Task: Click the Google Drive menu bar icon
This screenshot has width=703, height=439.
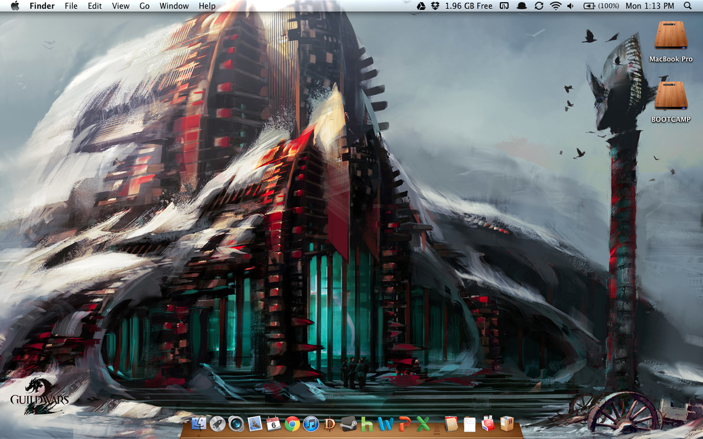Action: 421,6
